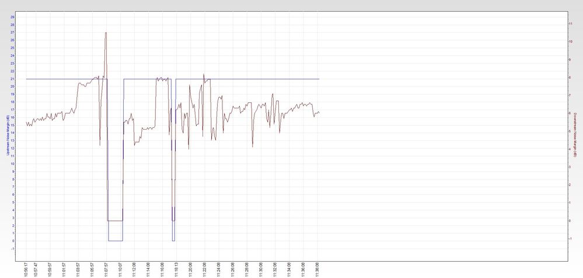This screenshot has height=278, width=583.
Task: Click the 15 value on upstream axis
Action: (x=13, y=125)
